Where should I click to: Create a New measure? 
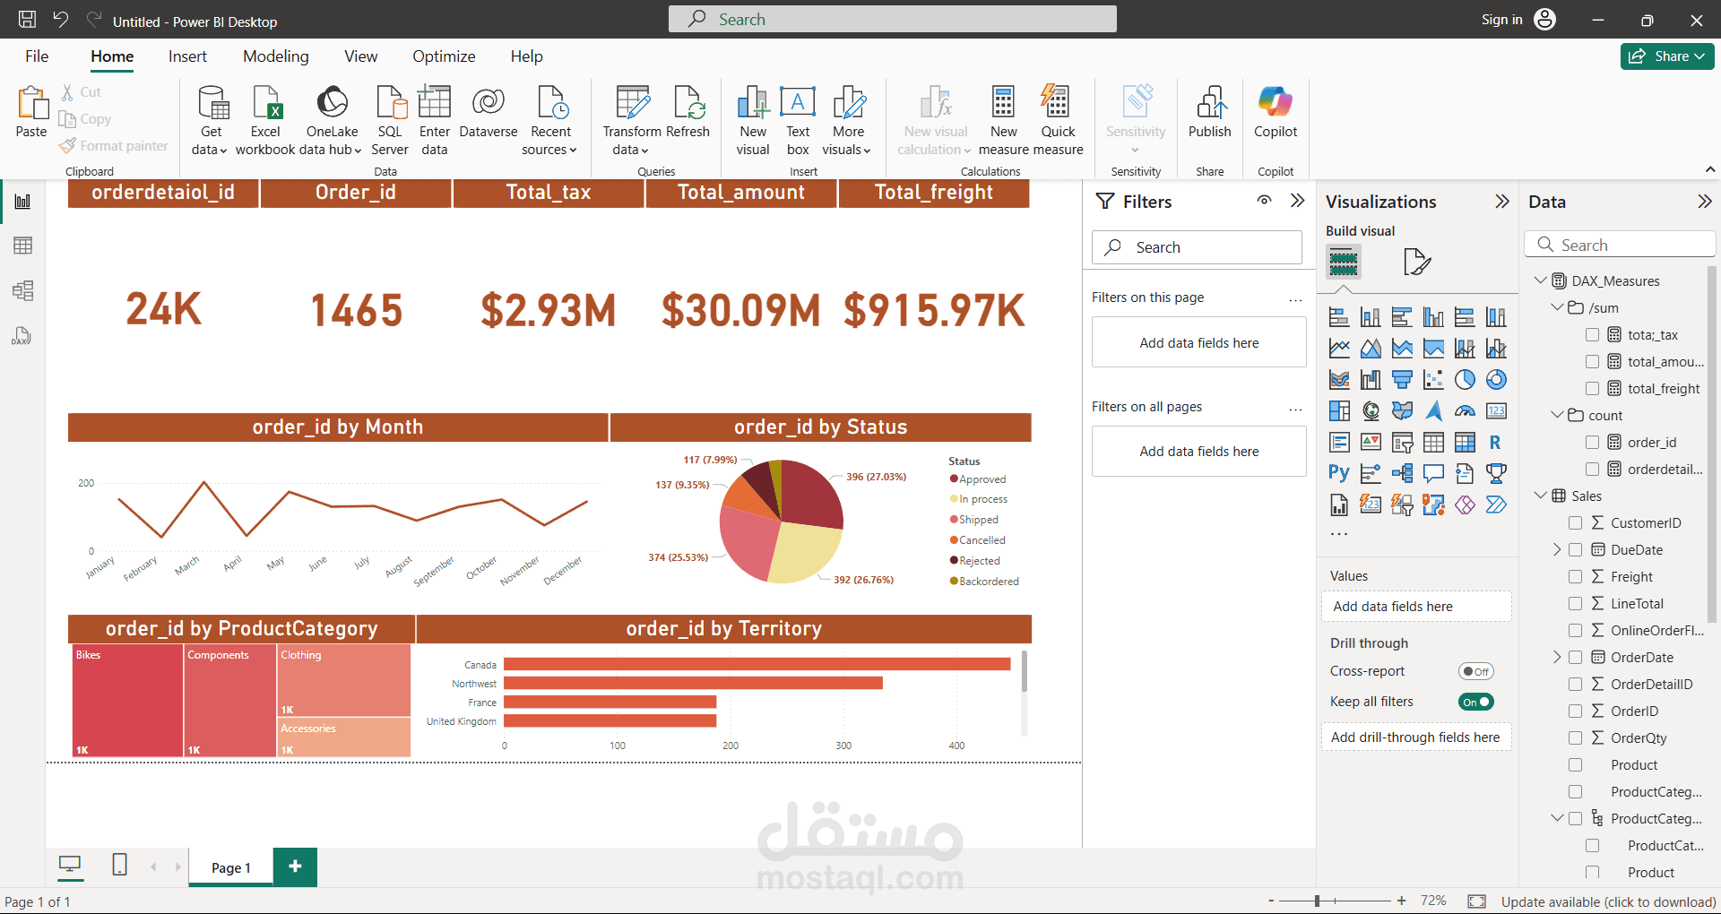1004,120
